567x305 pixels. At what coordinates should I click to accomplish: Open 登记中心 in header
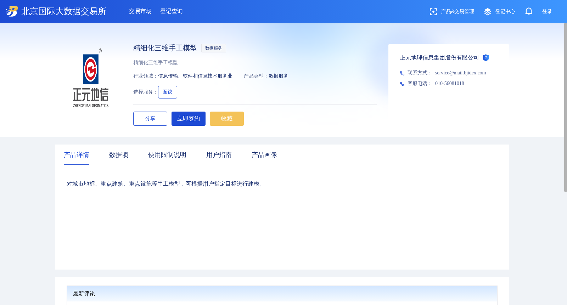point(505,12)
